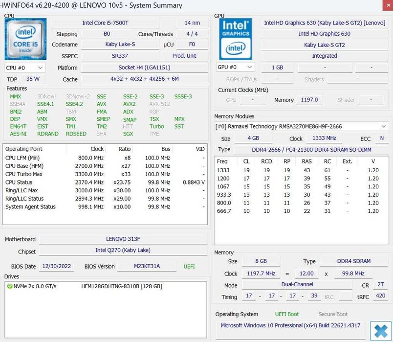
Task: Open the CPU #0 selector dropdown
Action: [x=25, y=68]
